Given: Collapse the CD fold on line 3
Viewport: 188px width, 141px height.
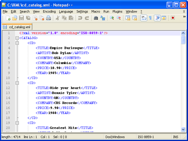Looking at the screenshot, I should pos(17,43).
